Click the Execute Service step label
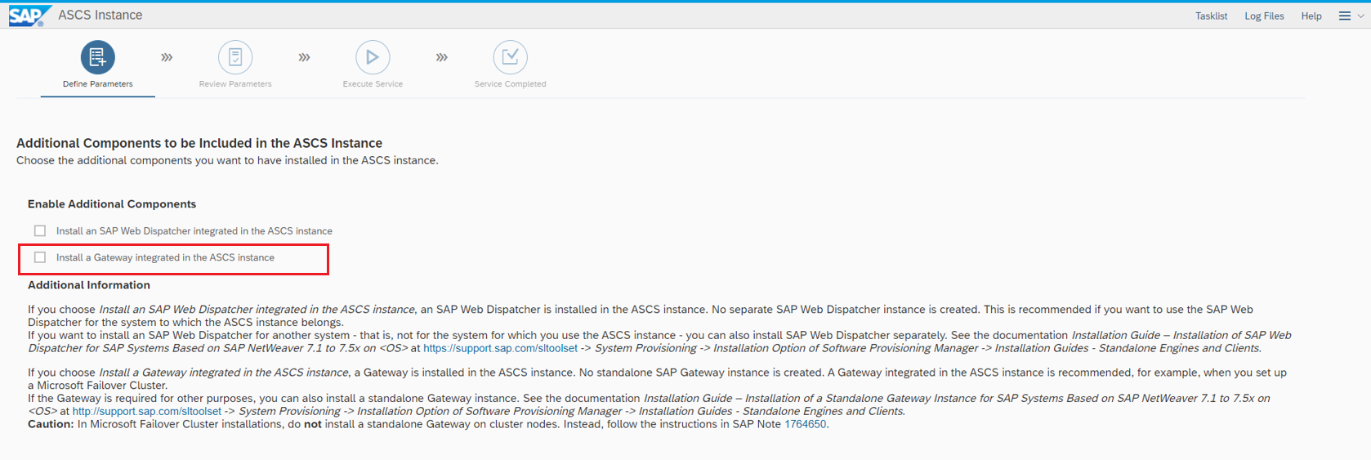 coord(373,83)
